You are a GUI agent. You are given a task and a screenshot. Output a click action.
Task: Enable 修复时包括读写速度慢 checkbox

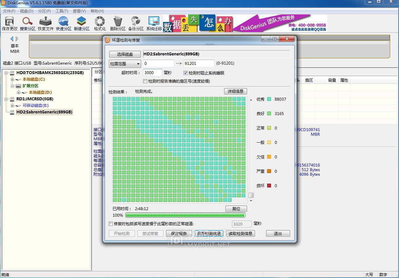click(111, 224)
